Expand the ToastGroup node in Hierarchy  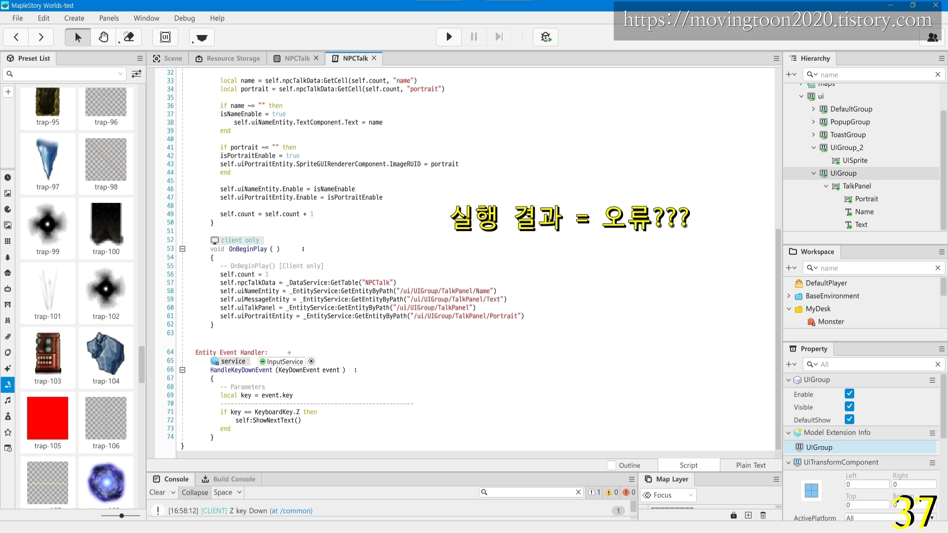(x=814, y=135)
